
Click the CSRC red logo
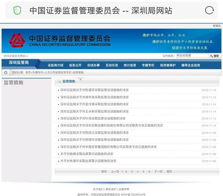(17, 40)
